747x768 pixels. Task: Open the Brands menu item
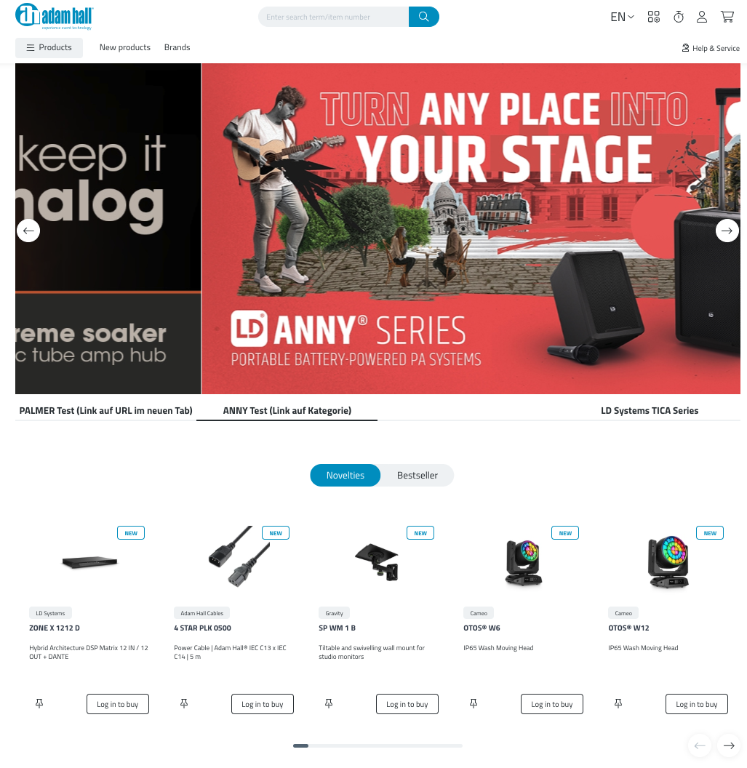(177, 47)
